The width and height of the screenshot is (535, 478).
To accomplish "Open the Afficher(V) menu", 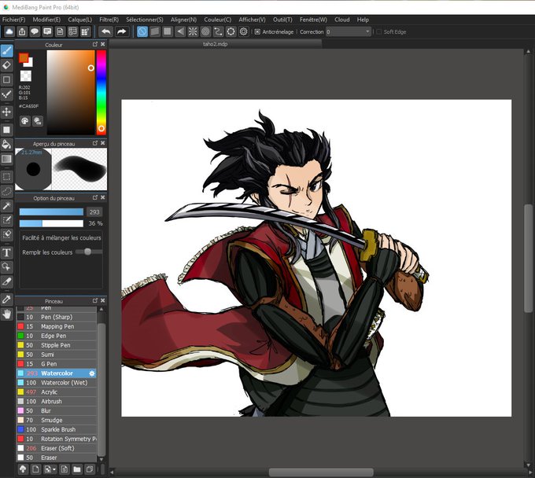I will (252, 20).
